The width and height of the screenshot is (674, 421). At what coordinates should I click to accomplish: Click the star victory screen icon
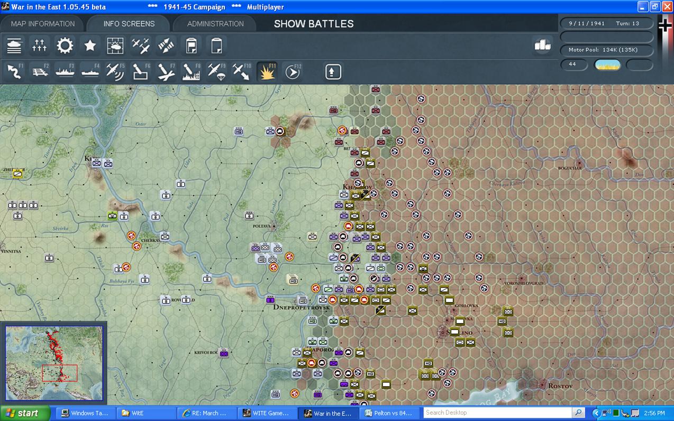coord(90,46)
